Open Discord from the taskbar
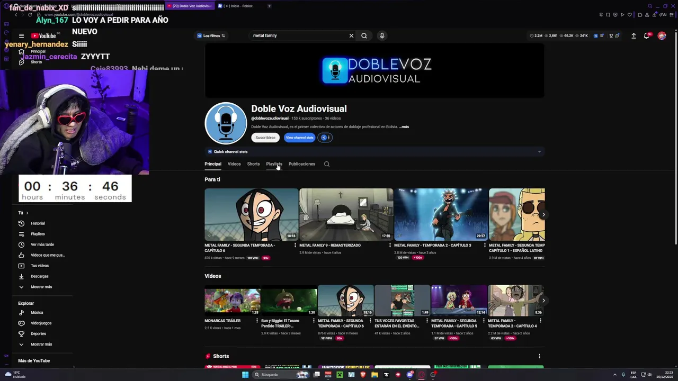Image resolution: width=678 pixels, height=381 pixels. (x=409, y=375)
